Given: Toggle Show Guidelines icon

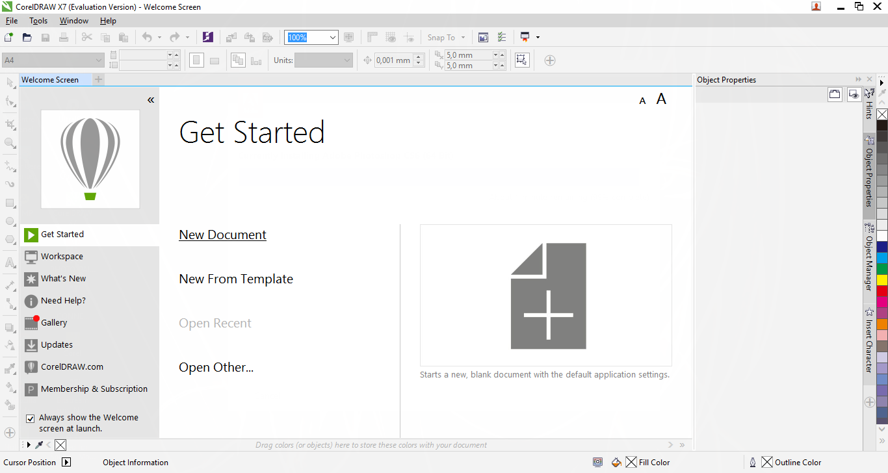Looking at the screenshot, I should (x=409, y=37).
